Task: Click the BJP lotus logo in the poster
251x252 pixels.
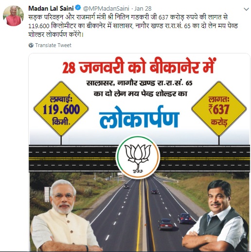Action: click(138, 156)
